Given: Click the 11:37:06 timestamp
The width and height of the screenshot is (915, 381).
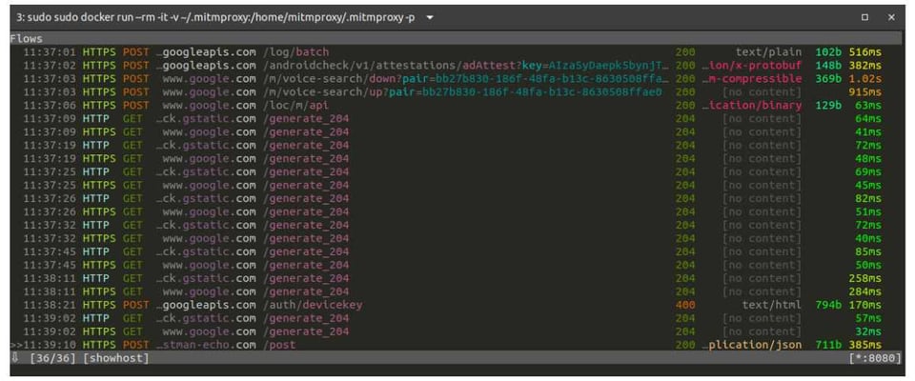Looking at the screenshot, I should [x=50, y=106].
